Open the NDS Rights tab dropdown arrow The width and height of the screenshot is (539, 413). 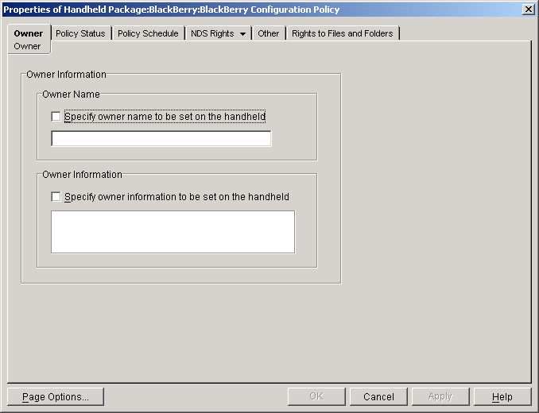click(242, 33)
